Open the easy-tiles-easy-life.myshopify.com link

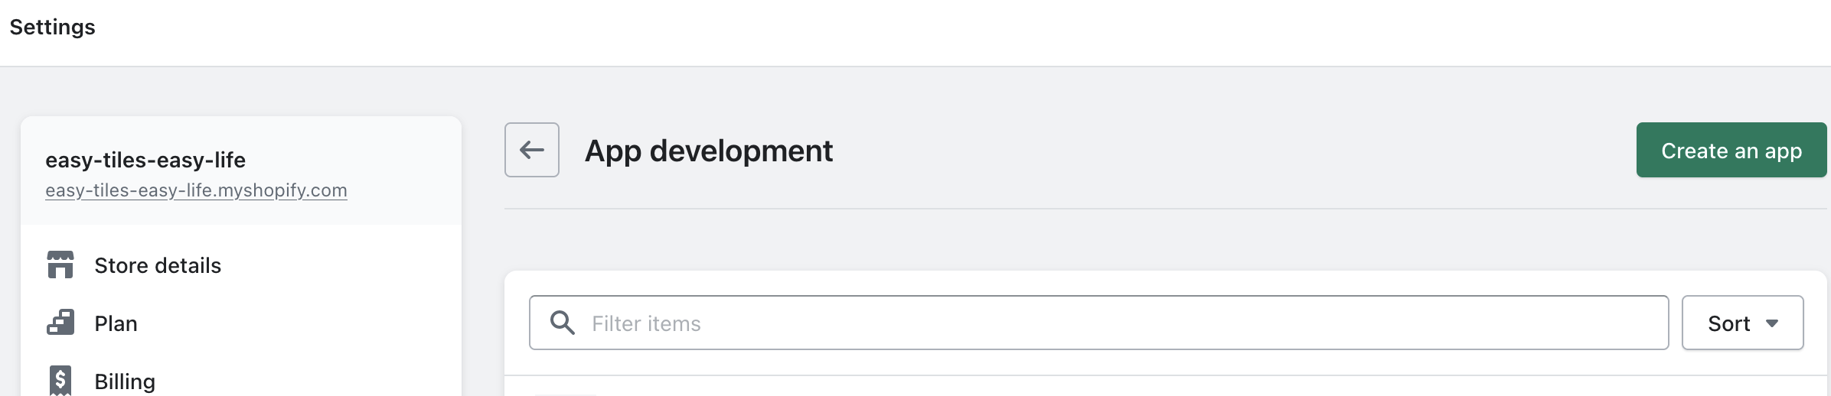[x=196, y=190]
